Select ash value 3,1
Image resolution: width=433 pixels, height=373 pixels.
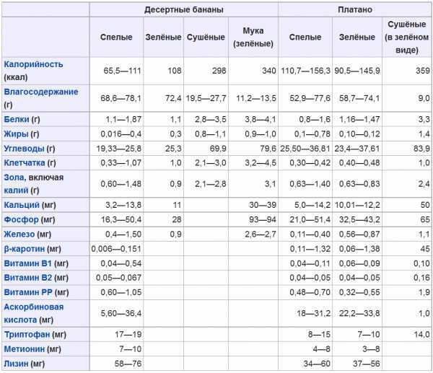271,184
